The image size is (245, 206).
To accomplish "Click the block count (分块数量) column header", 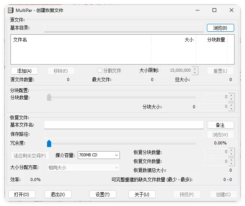I will (215, 40).
